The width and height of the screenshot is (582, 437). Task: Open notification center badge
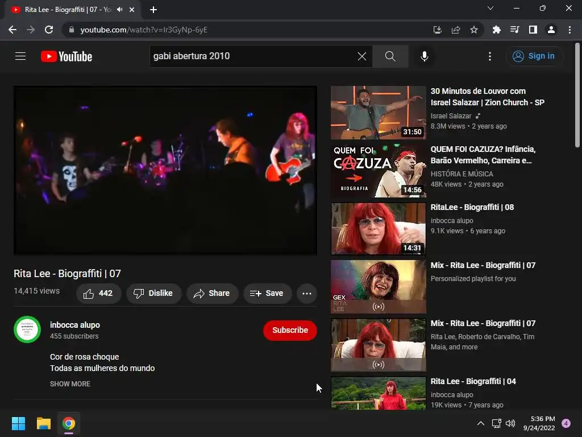tap(566, 423)
